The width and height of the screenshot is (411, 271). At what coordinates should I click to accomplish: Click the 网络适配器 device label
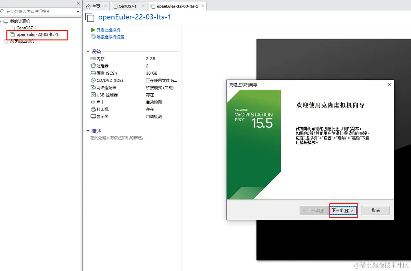click(107, 88)
